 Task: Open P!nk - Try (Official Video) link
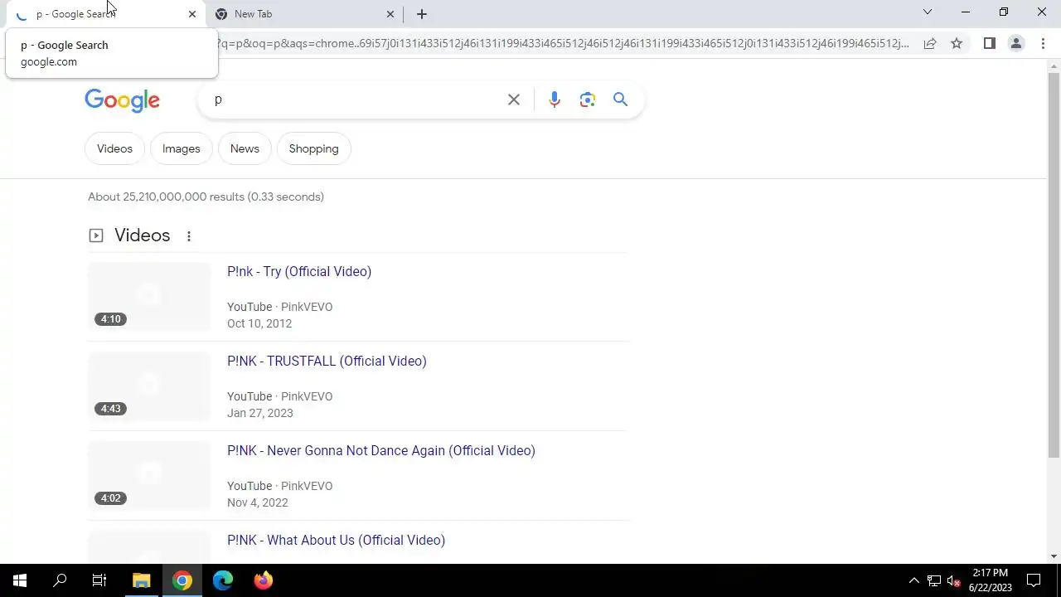coord(299,271)
